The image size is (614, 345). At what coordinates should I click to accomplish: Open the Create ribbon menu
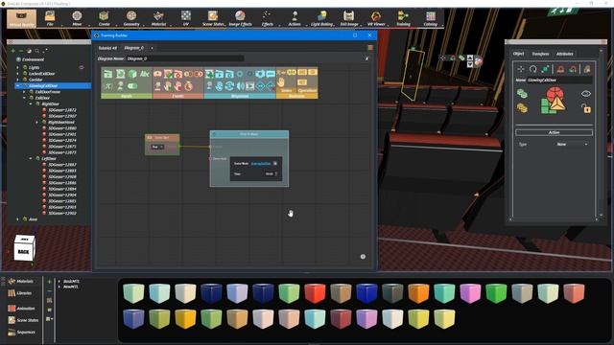point(104,18)
